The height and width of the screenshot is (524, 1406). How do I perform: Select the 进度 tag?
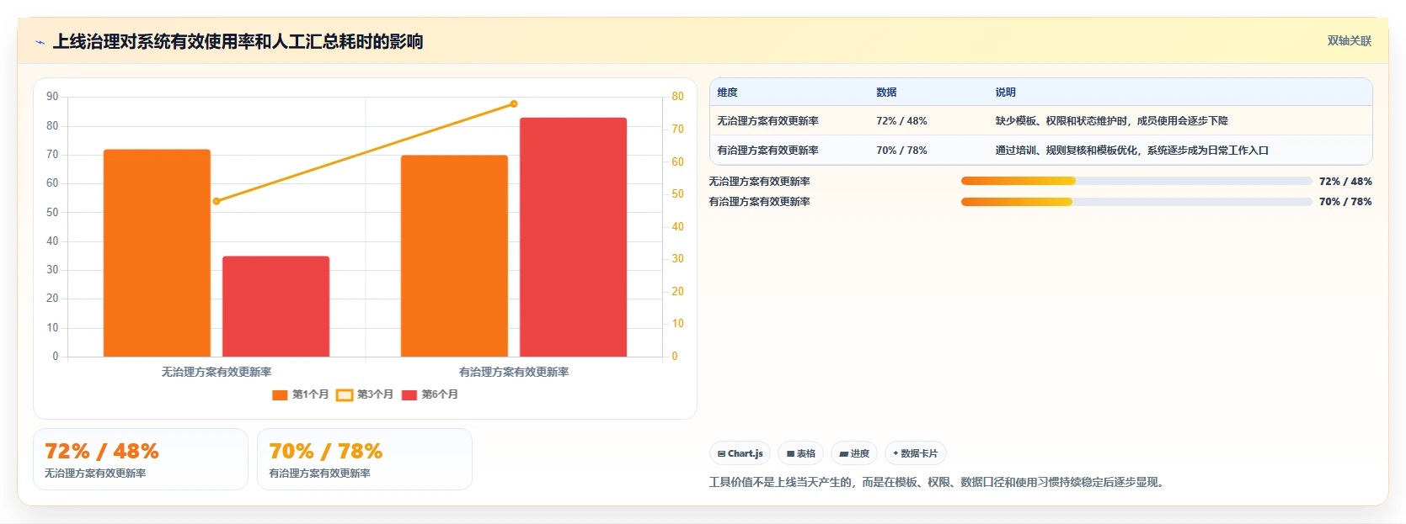coord(854,453)
